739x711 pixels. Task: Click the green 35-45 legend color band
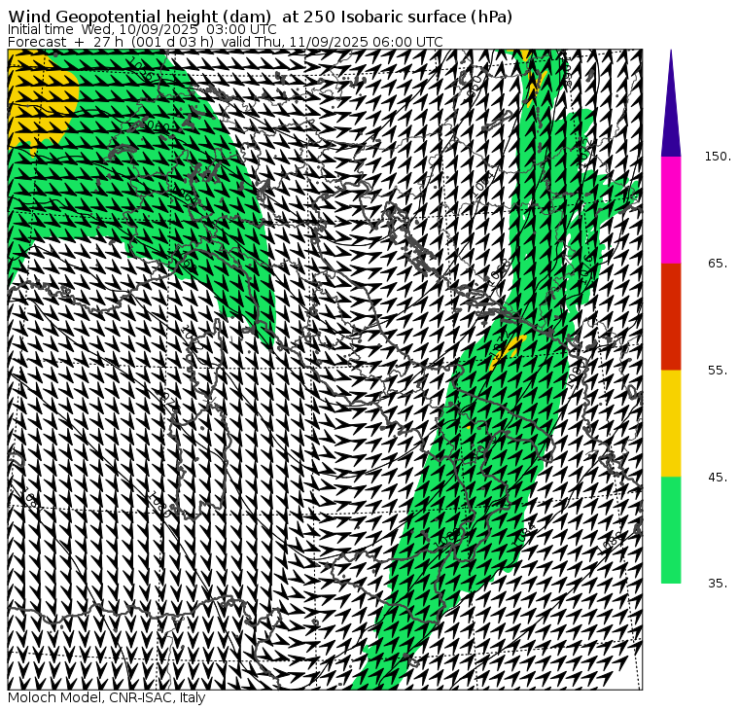click(x=671, y=530)
